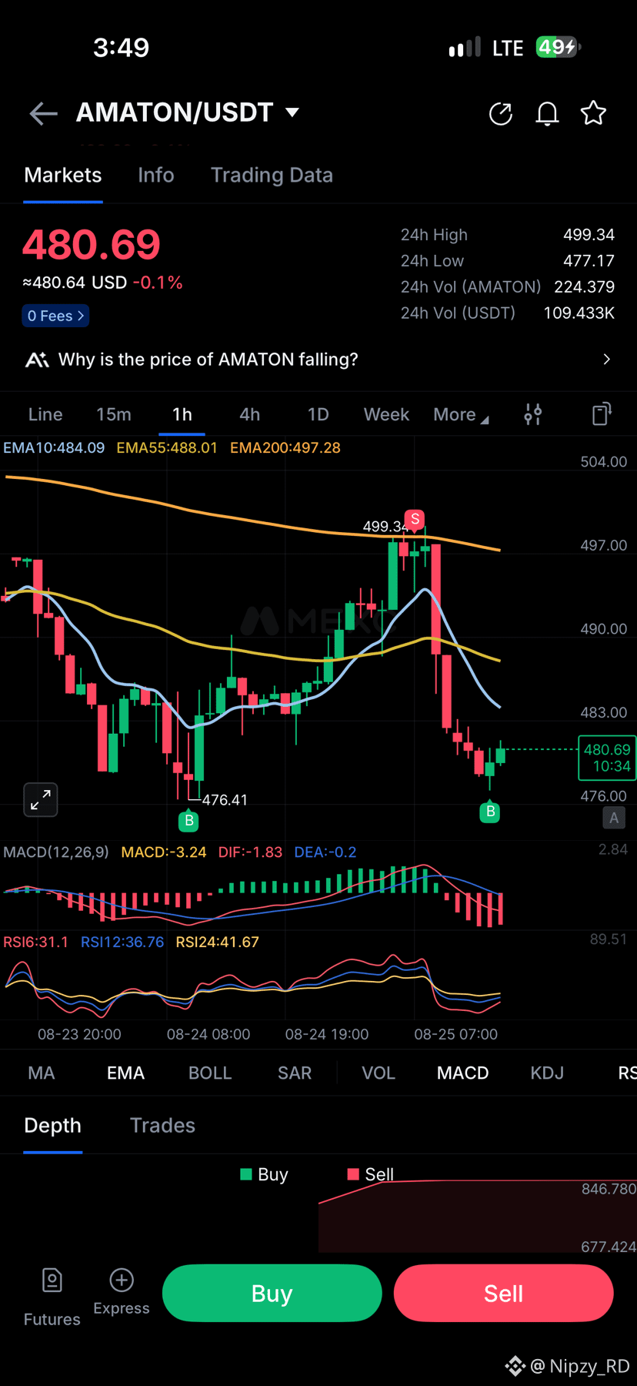Viewport: 637px width, 1386px height.
Task: Tap the 24h High value 499.34
Action: click(589, 235)
